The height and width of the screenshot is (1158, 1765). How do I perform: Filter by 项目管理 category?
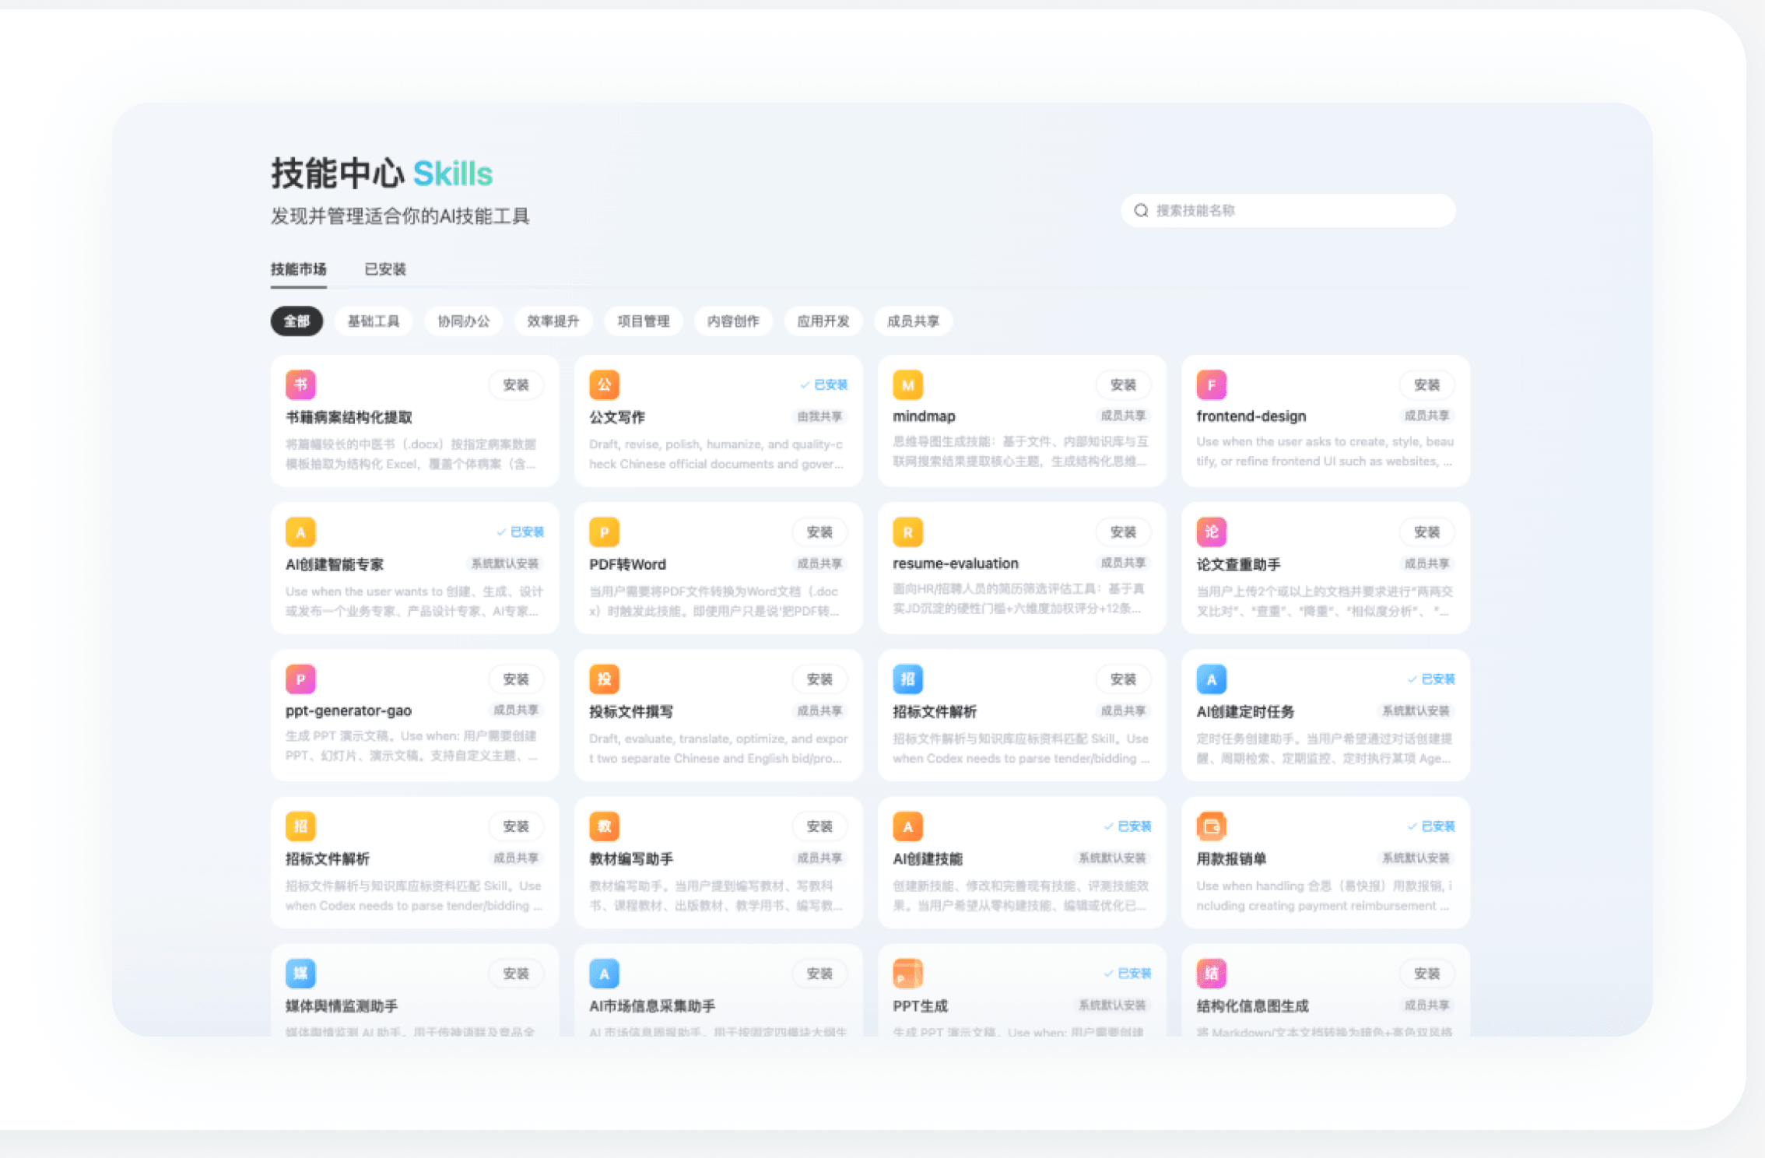coord(644,321)
